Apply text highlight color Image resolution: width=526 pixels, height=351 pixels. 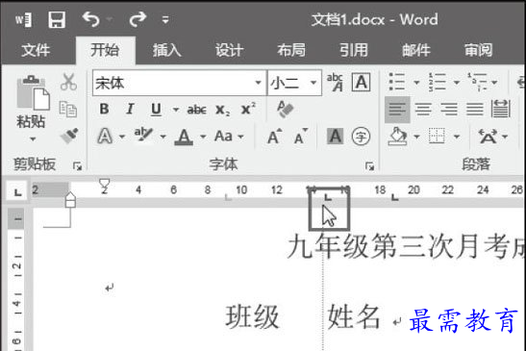143,136
